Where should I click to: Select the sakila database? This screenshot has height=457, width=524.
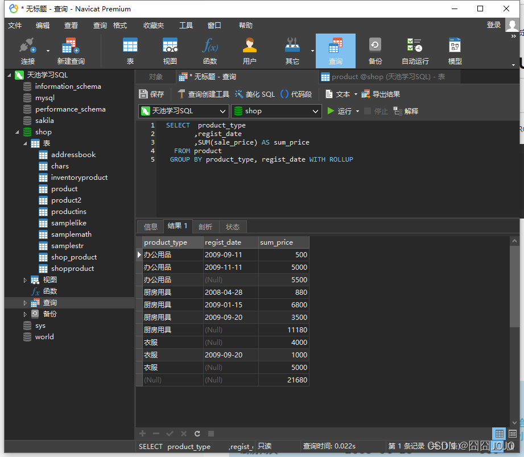tap(44, 121)
